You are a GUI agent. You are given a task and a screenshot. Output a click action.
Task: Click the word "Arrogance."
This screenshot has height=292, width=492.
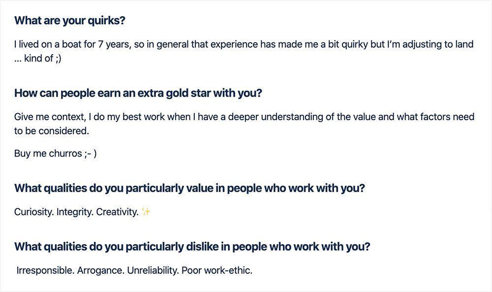click(101, 270)
